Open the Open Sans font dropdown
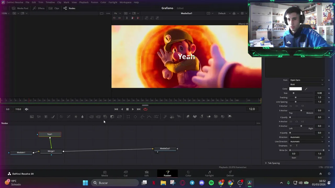The height and width of the screenshot is (188, 335). coord(306,80)
